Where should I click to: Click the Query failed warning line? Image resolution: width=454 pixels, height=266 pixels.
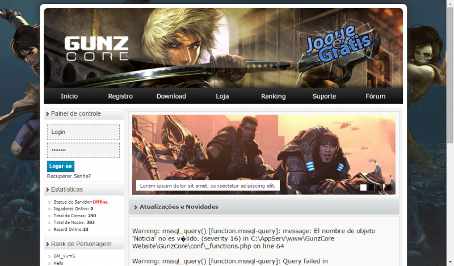pos(230,261)
